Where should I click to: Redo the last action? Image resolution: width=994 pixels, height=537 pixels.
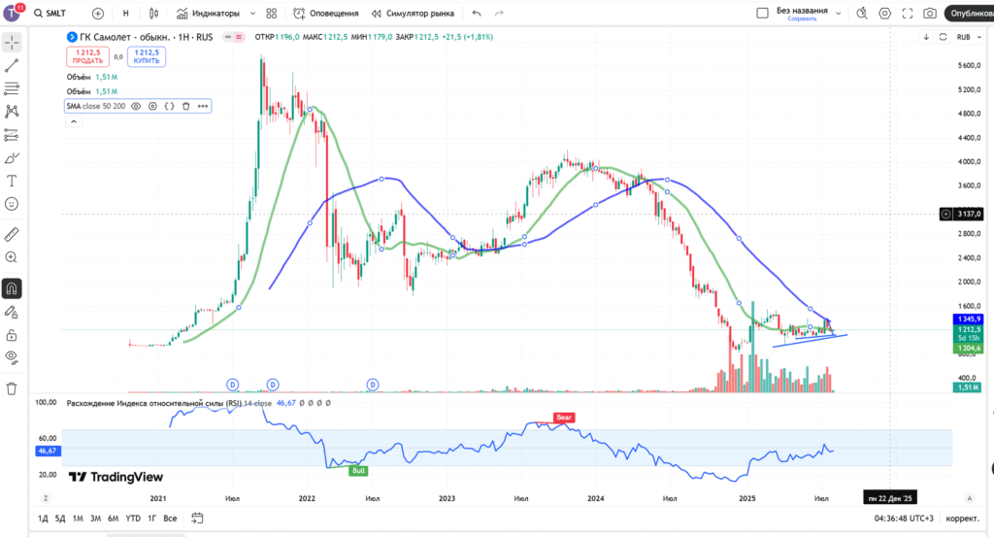[x=500, y=14]
